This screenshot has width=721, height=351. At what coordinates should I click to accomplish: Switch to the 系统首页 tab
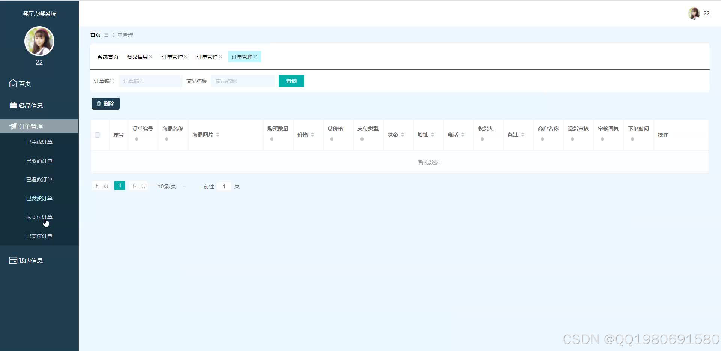click(107, 57)
